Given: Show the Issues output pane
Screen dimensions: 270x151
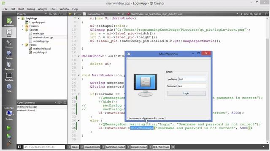Looking at the screenshot, I should [x=73, y=147].
